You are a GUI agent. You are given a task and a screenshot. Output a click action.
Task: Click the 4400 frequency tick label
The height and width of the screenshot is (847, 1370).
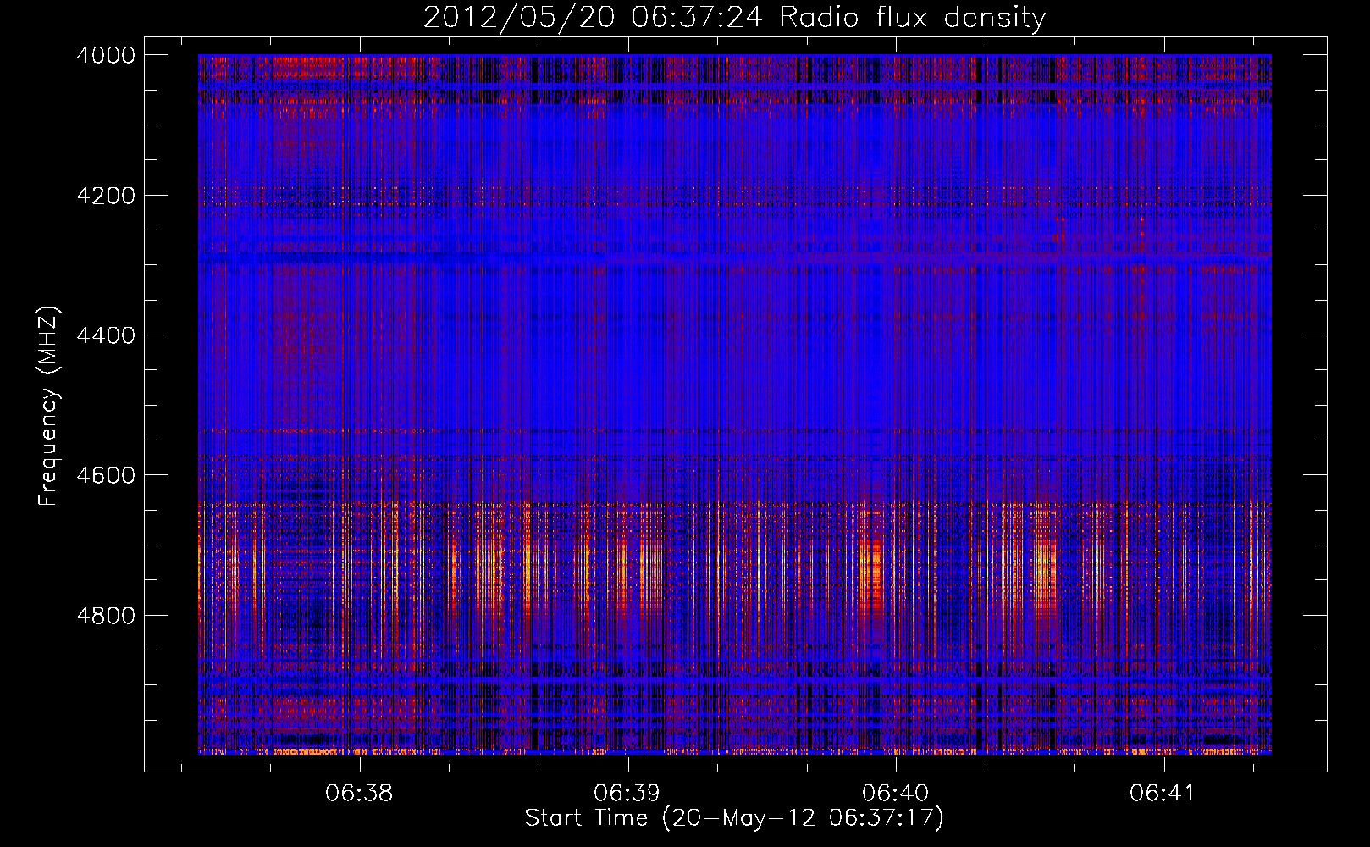click(106, 335)
